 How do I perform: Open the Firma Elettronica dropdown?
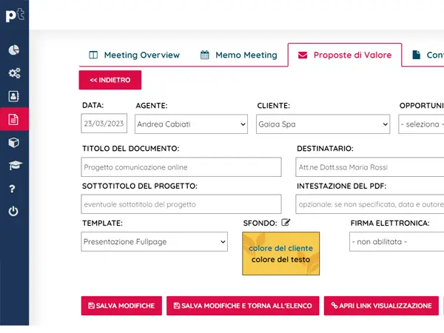pos(397,241)
